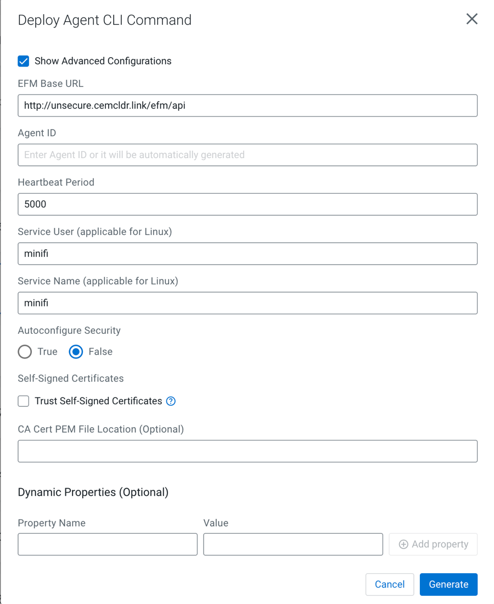Generate the agent CLI command
Image resolution: width=494 pixels, height=604 pixels.
coord(448,584)
